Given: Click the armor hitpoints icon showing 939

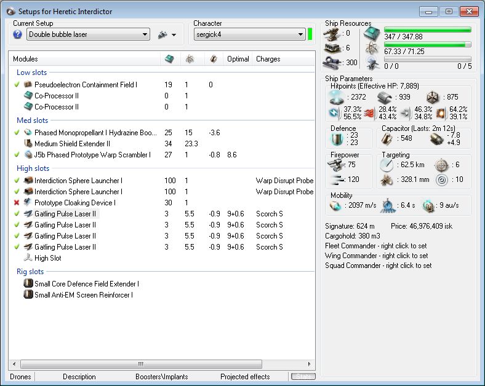Looking at the screenshot, I should tap(385, 97).
